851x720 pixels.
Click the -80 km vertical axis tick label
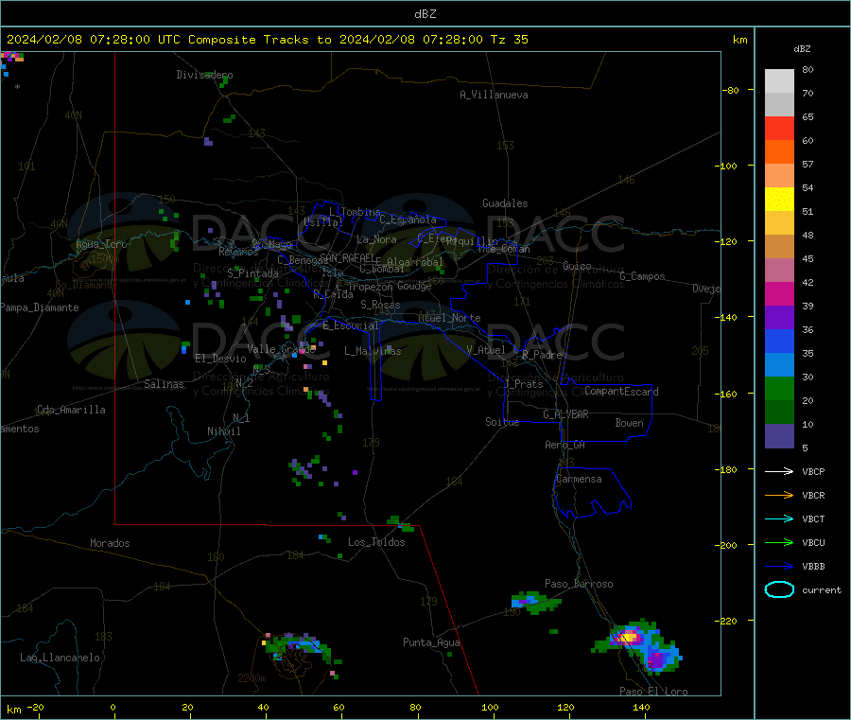[x=731, y=90]
